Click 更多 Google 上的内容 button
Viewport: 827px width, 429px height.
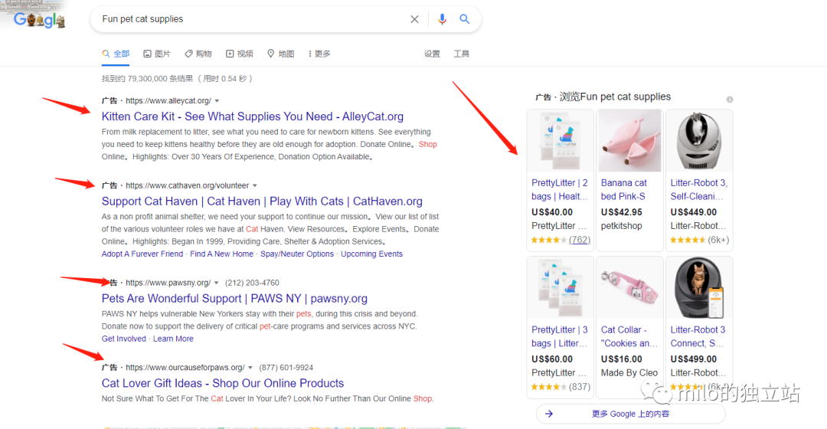pyautogui.click(x=631, y=414)
